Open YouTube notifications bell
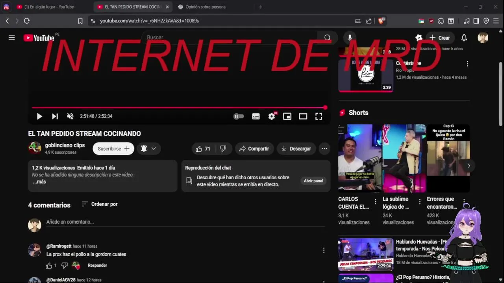 point(464,38)
